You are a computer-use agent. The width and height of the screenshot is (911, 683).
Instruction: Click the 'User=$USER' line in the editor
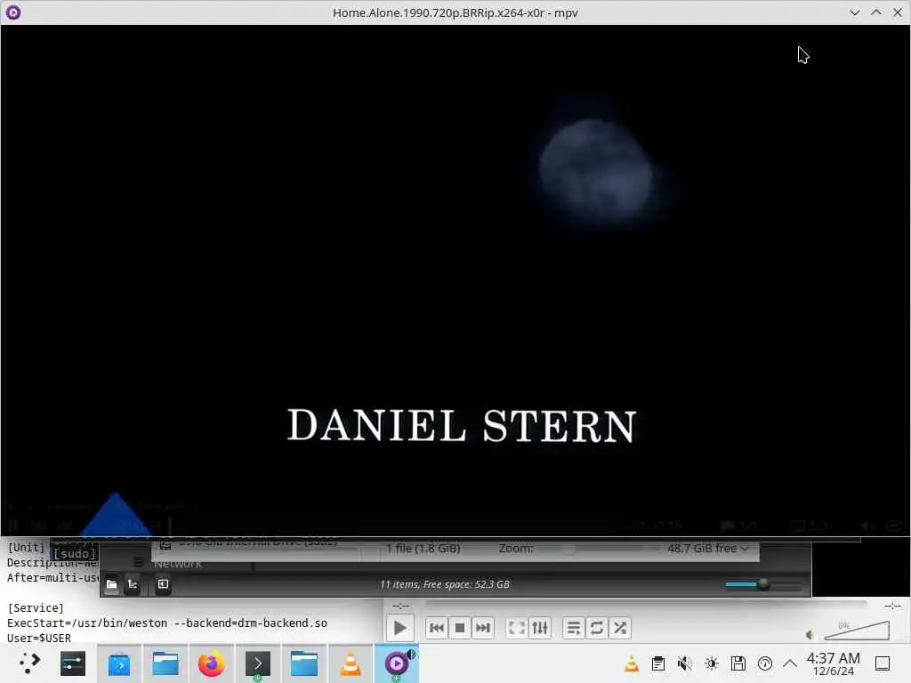[x=39, y=638]
